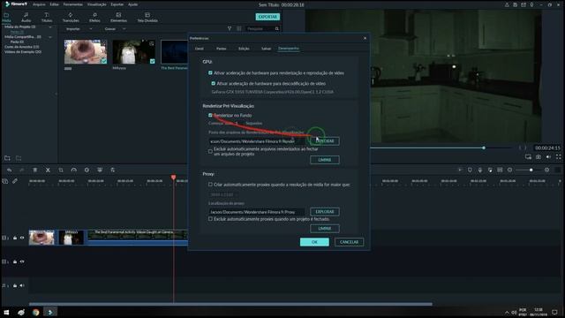Viewport: 565px width, 318px height.
Task: Click the delete trash icon in timeline toolbar
Action: [35, 170]
